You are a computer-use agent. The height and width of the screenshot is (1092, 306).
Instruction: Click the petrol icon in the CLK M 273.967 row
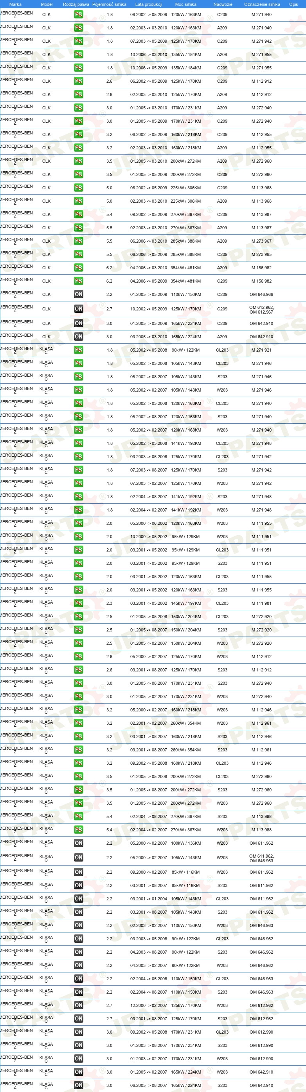pyautogui.click(x=78, y=241)
